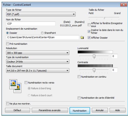Uncheck the Afficher Dossier checkbox
Image resolution: width=128 pixels, height=116 pixels.
(89, 38)
